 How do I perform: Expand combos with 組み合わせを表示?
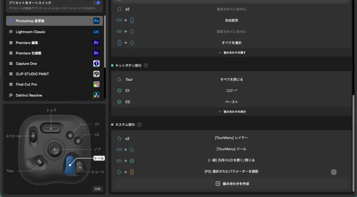(x=232, y=112)
